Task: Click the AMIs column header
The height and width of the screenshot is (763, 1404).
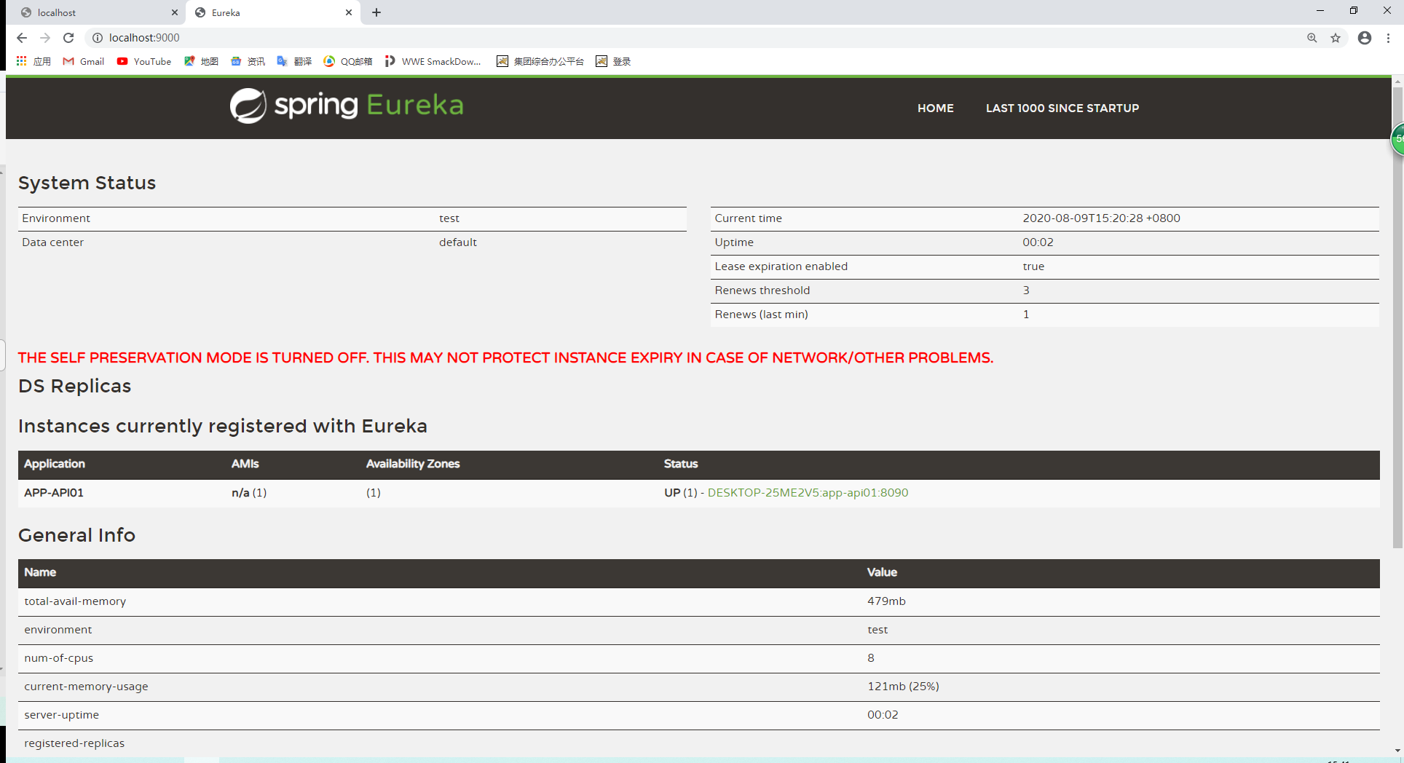Action: click(245, 464)
